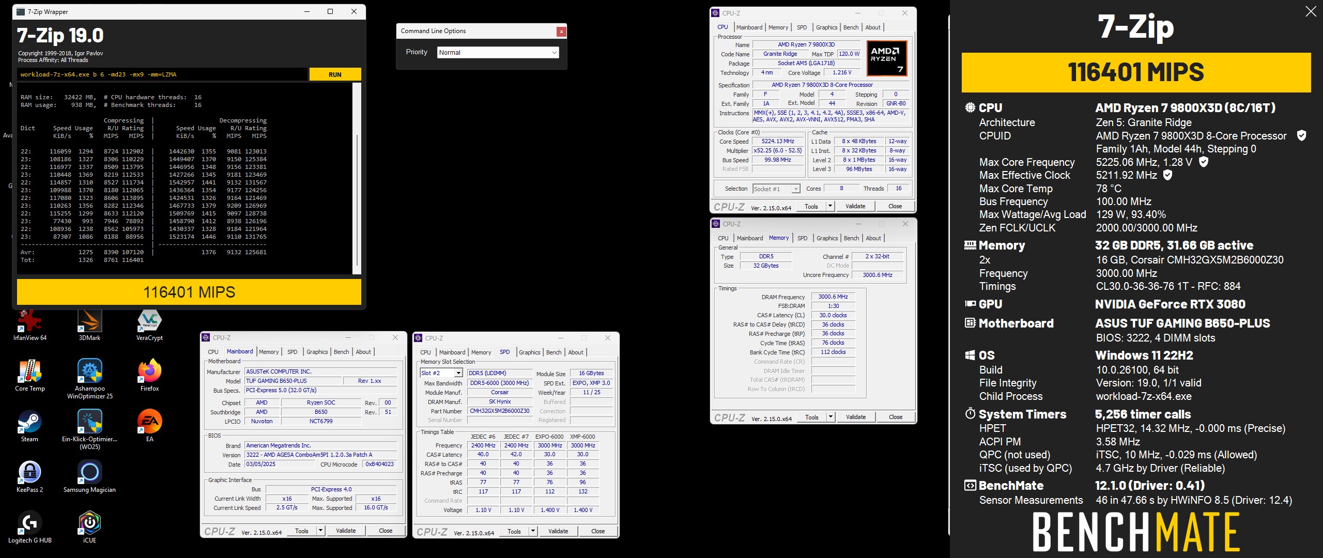Click Close button in CPU-Z Memory window
This screenshot has height=558, width=1323.
click(x=896, y=417)
